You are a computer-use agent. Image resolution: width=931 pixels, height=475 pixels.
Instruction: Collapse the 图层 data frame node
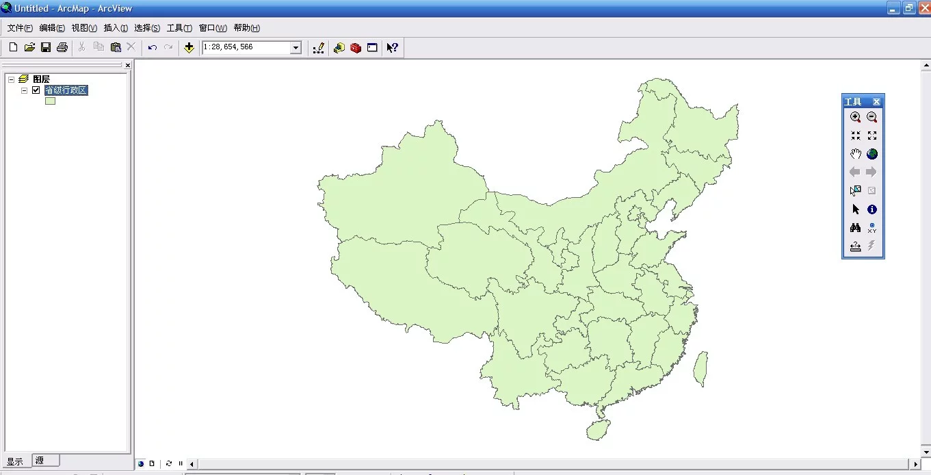click(12, 79)
